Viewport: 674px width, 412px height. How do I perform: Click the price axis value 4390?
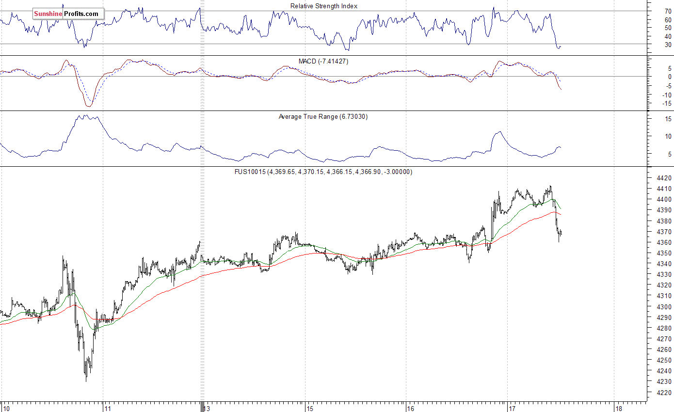pyautogui.click(x=664, y=210)
